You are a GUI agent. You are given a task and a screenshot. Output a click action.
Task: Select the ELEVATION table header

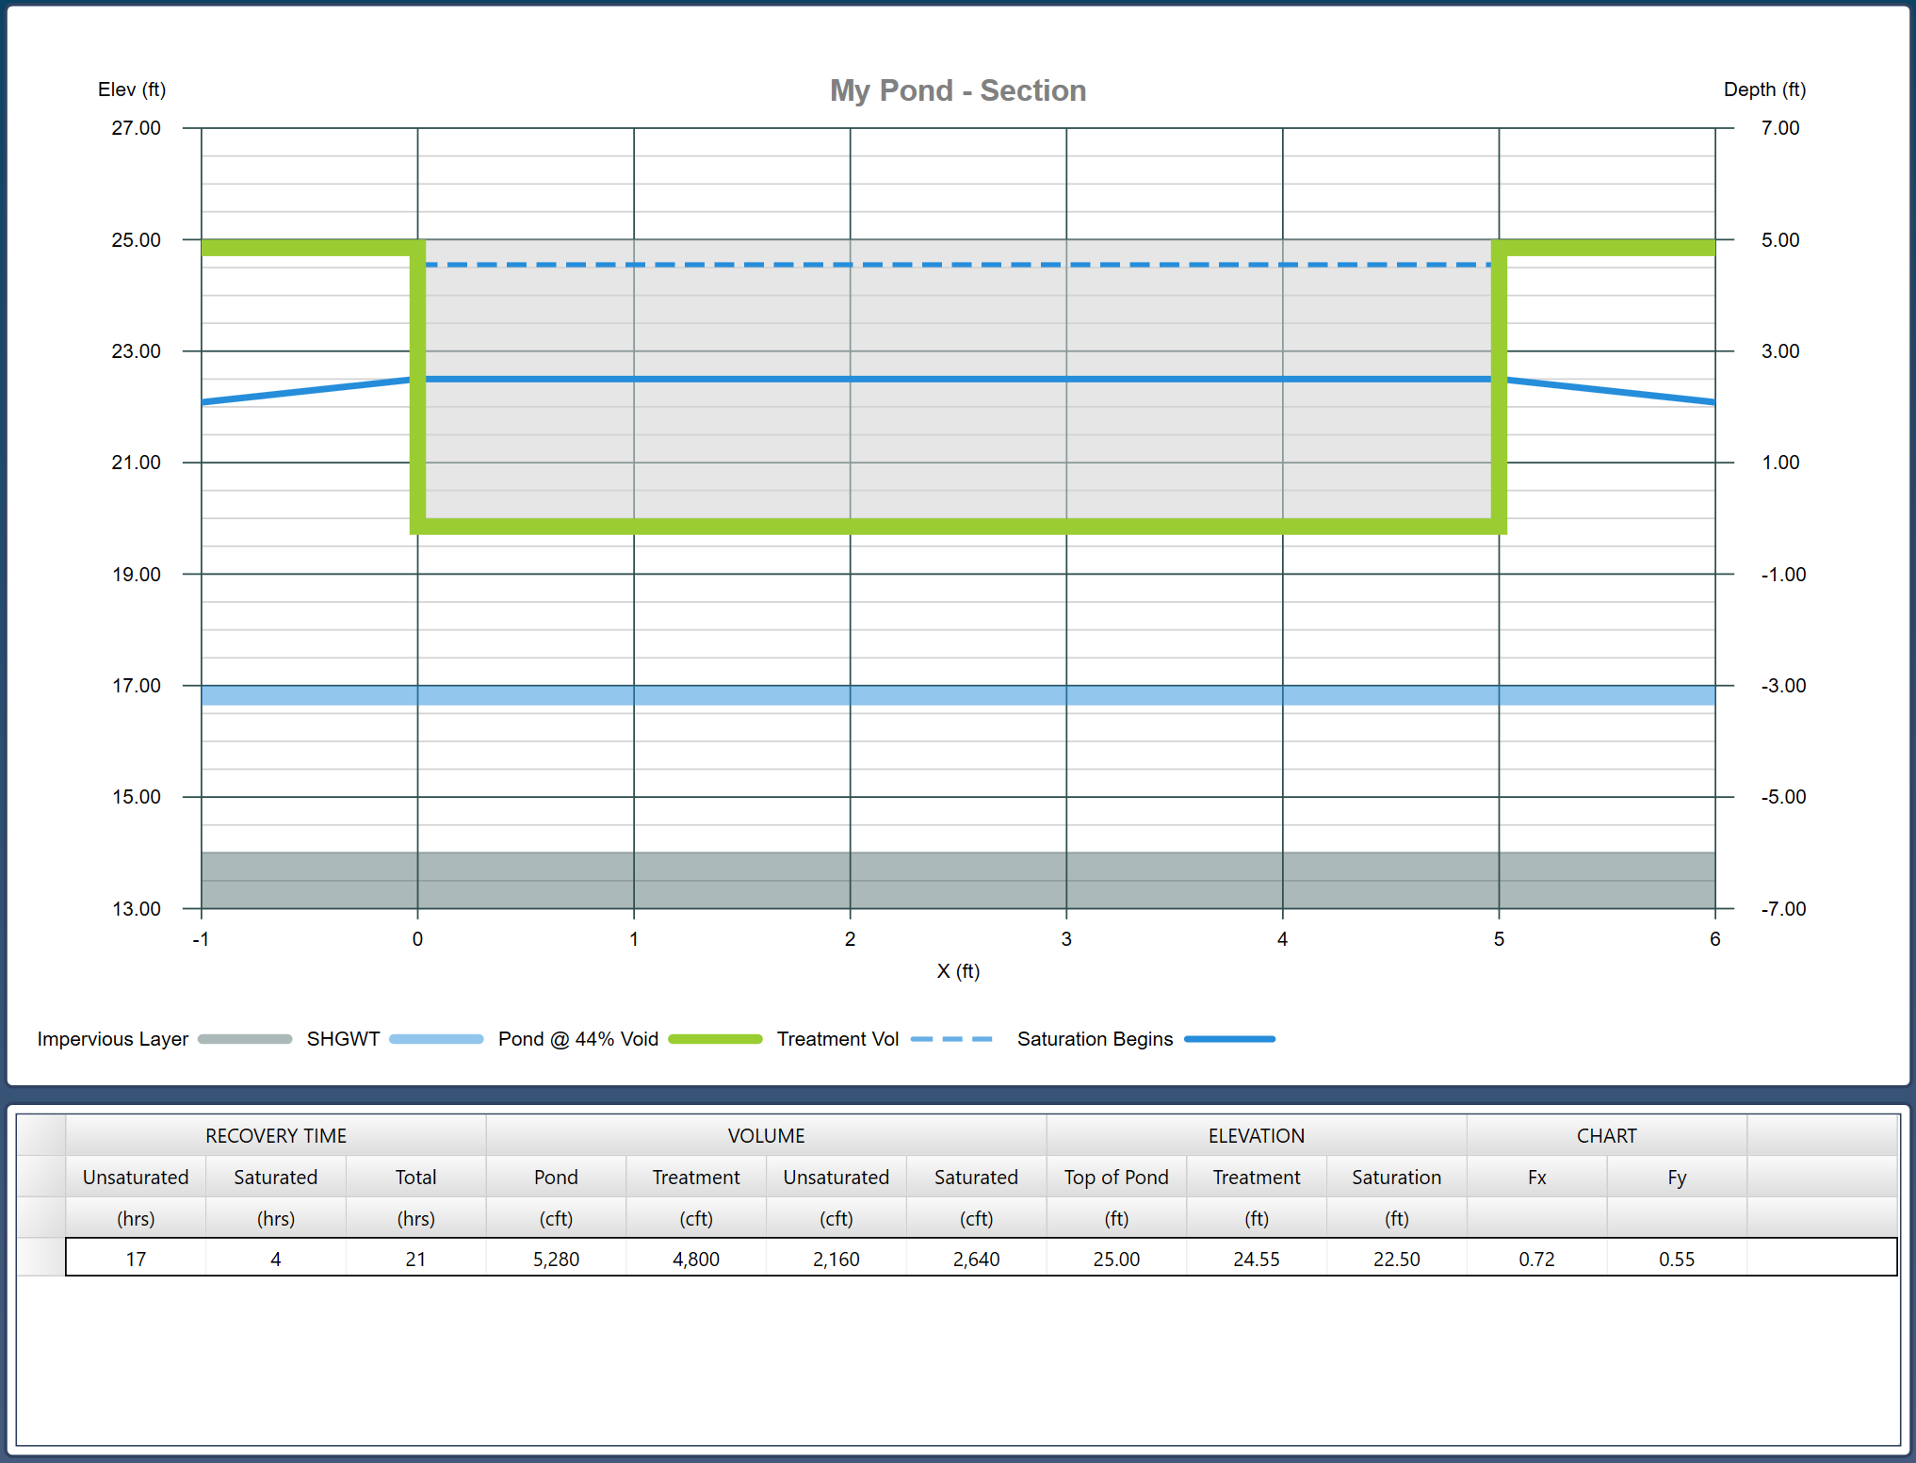coord(1255,1135)
